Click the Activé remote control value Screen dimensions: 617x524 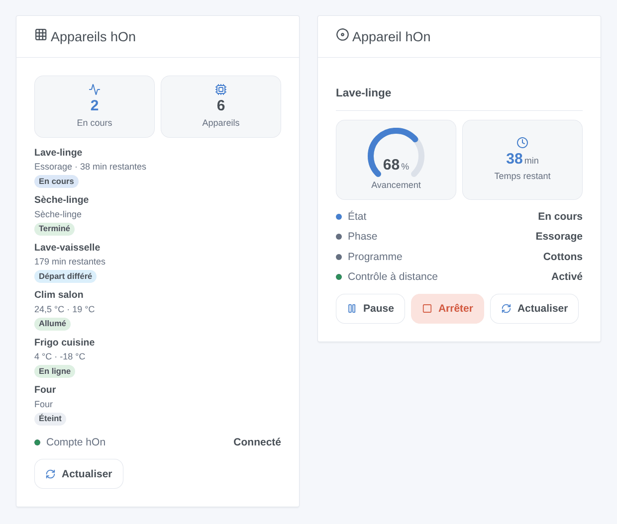coord(567,276)
